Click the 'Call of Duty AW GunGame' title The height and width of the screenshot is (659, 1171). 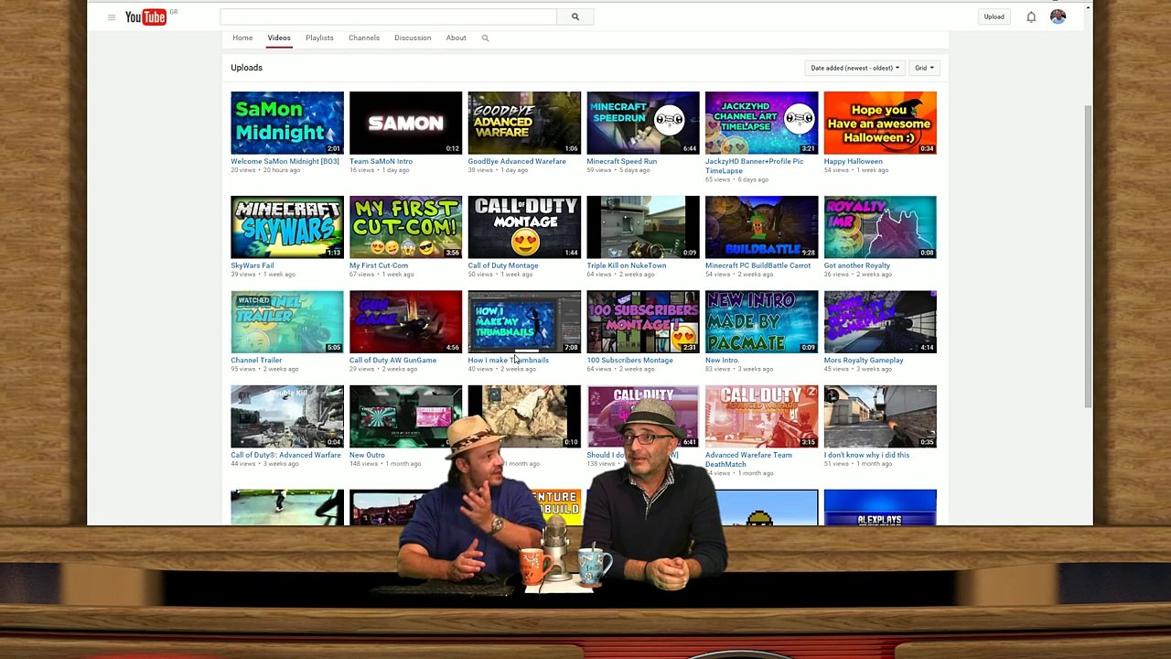pos(392,361)
